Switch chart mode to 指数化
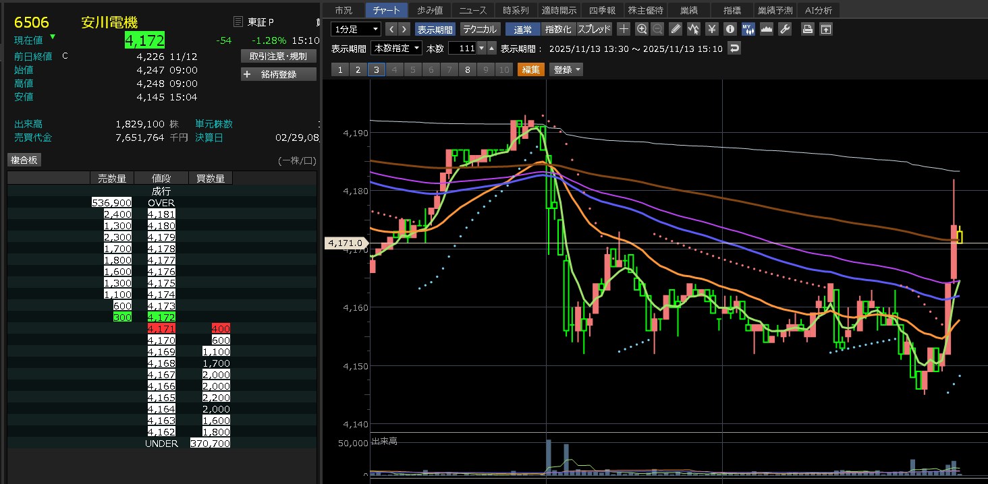The image size is (988, 484). click(558, 29)
